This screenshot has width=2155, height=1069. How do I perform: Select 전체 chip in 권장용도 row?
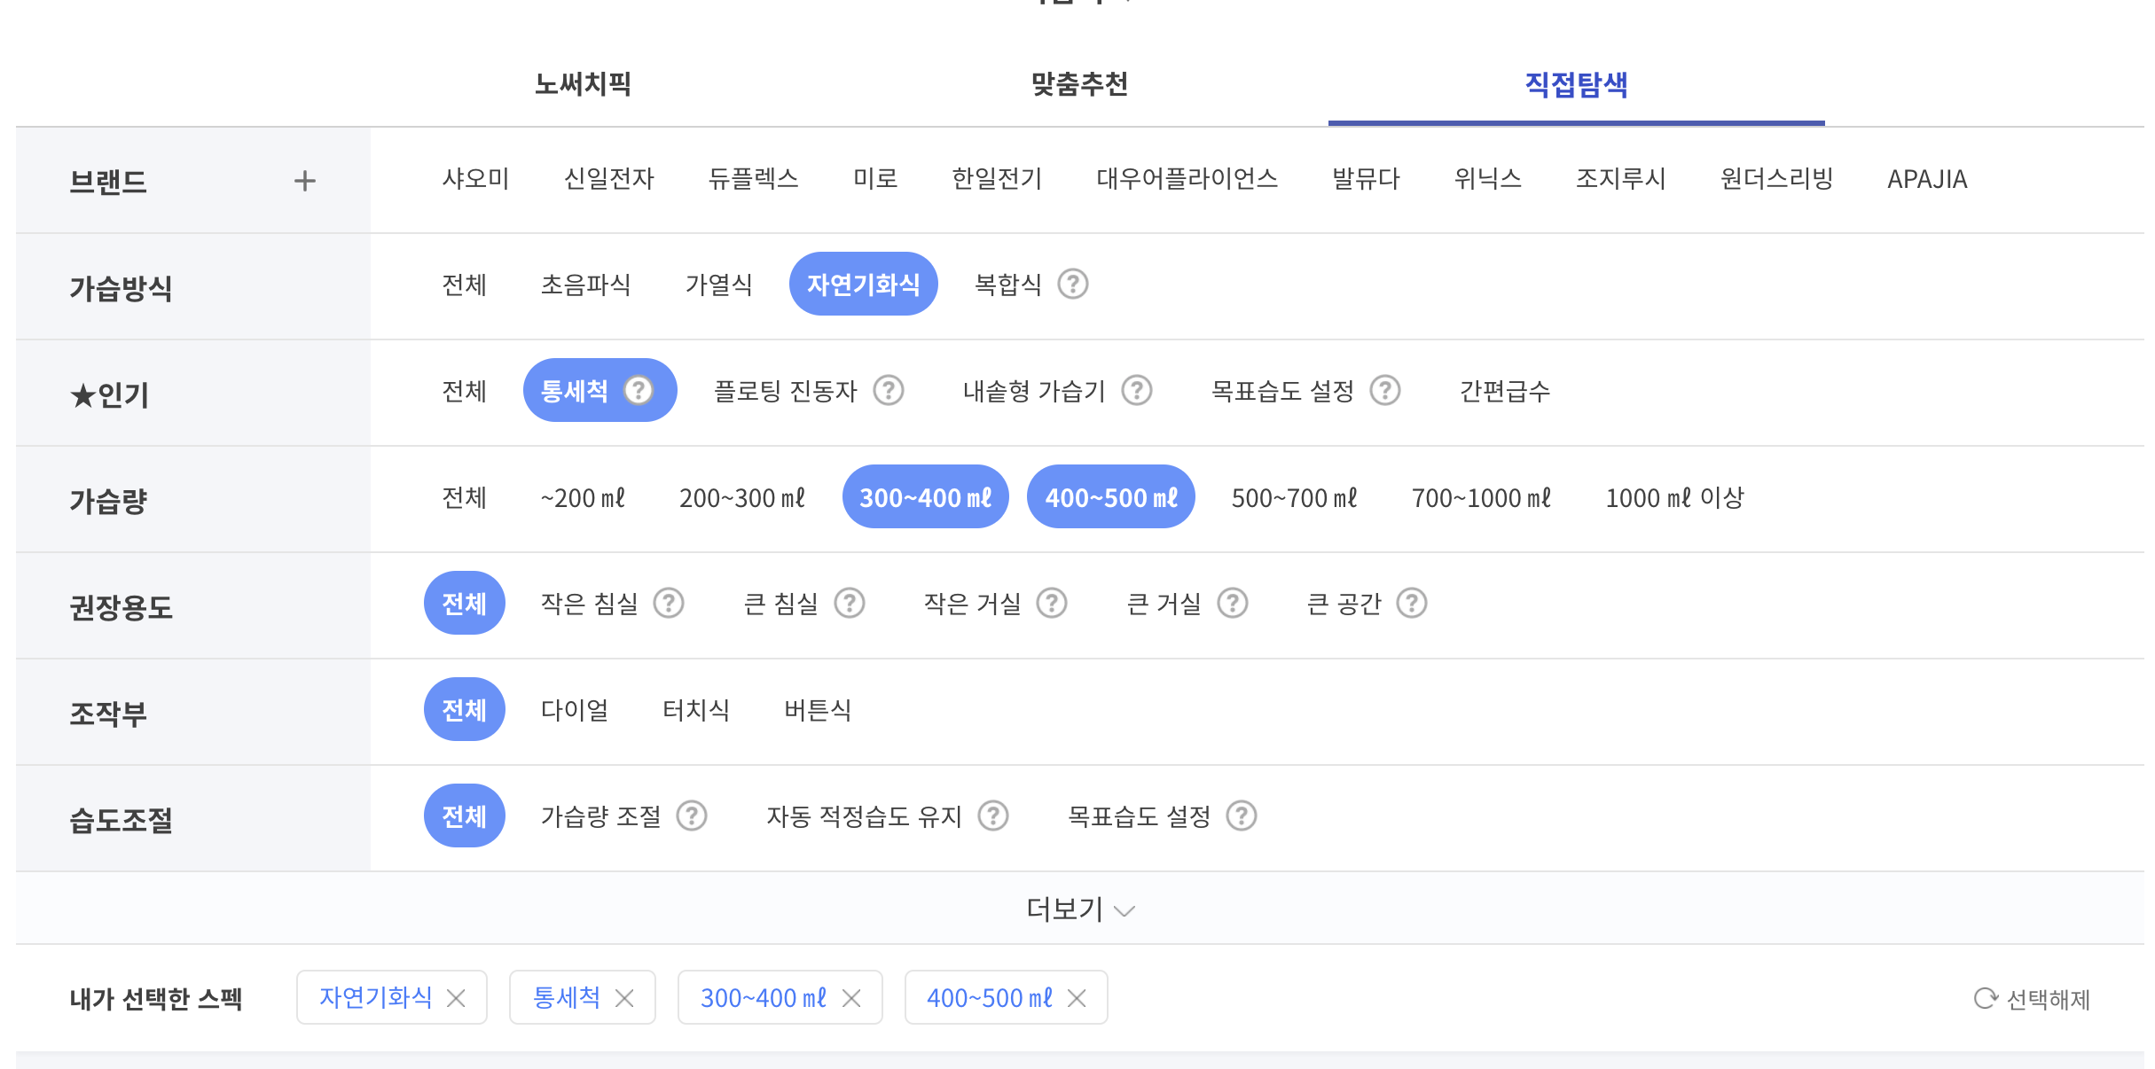click(464, 603)
